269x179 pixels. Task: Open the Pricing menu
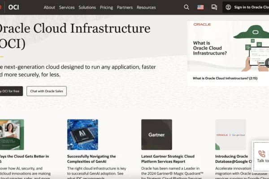pyautogui.click(x=106, y=7)
